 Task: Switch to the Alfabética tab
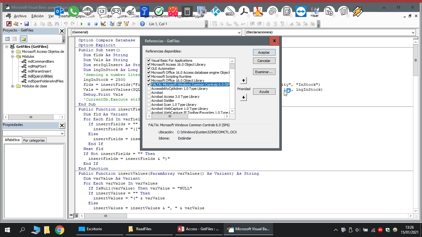12,140
